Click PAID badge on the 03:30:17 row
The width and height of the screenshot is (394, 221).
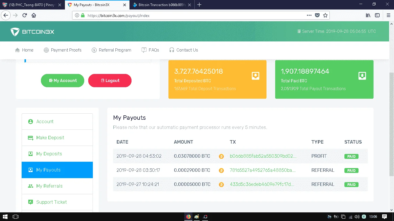(351, 171)
